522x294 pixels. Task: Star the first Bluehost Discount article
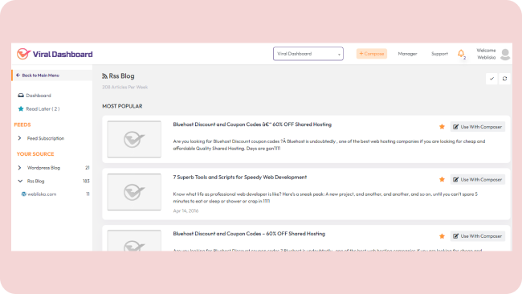442,127
